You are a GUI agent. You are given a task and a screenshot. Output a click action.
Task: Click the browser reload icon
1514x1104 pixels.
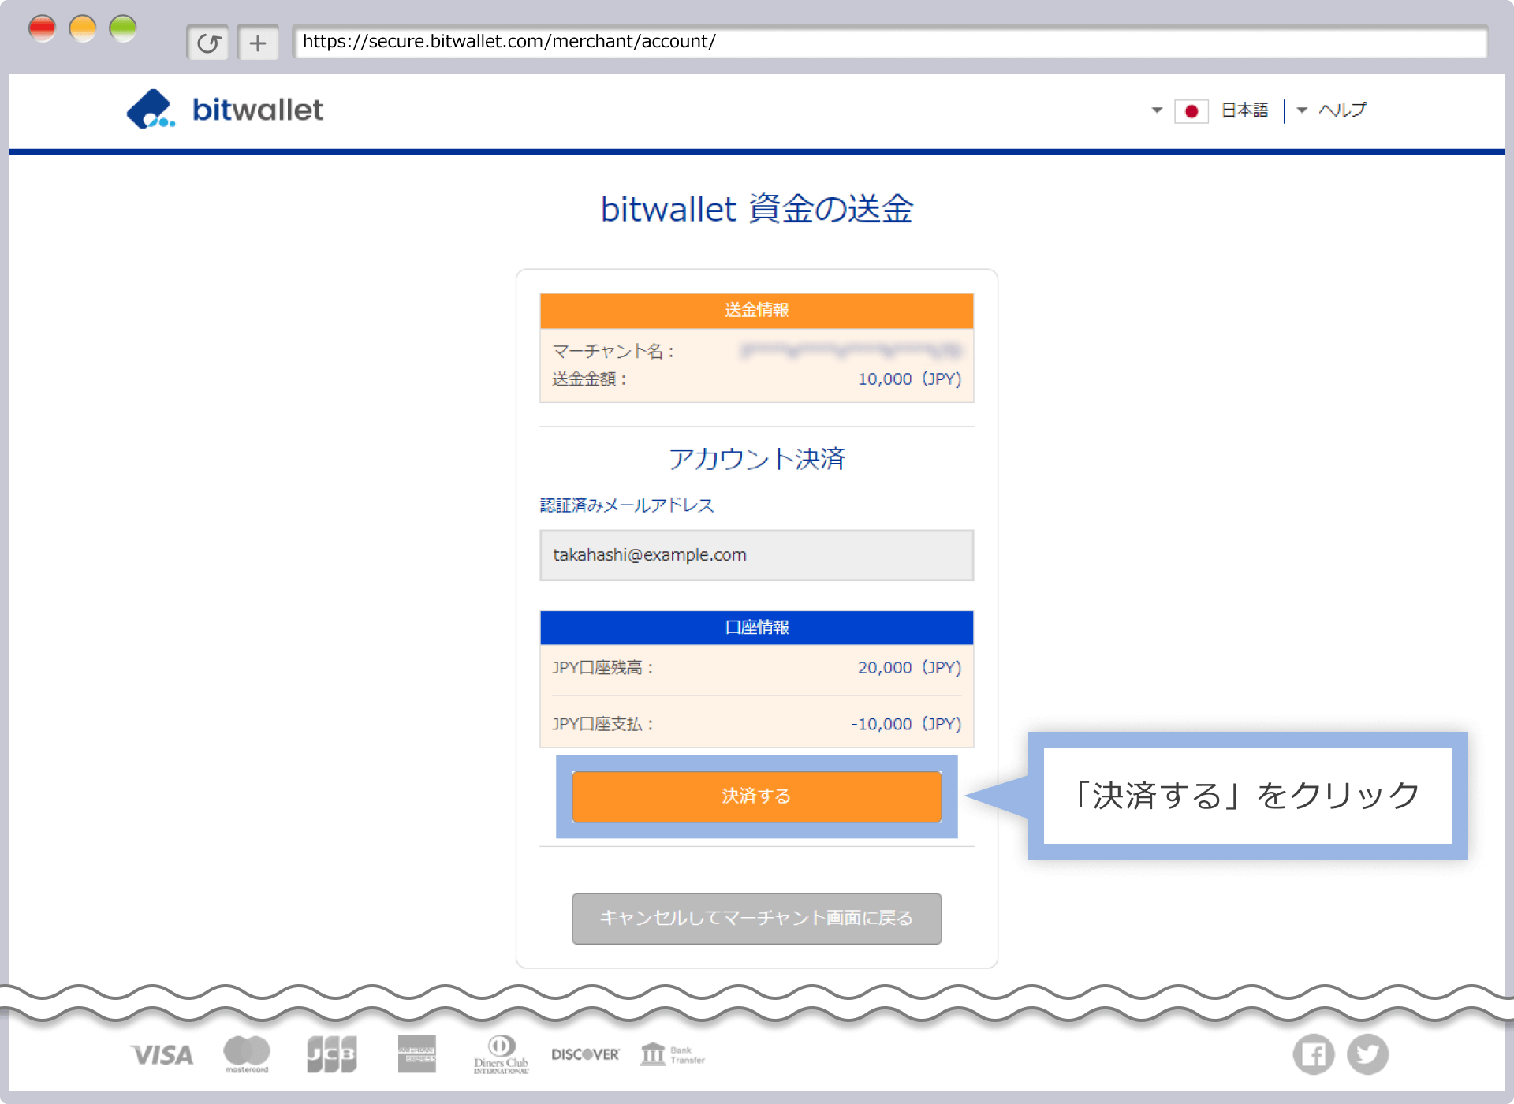point(207,42)
